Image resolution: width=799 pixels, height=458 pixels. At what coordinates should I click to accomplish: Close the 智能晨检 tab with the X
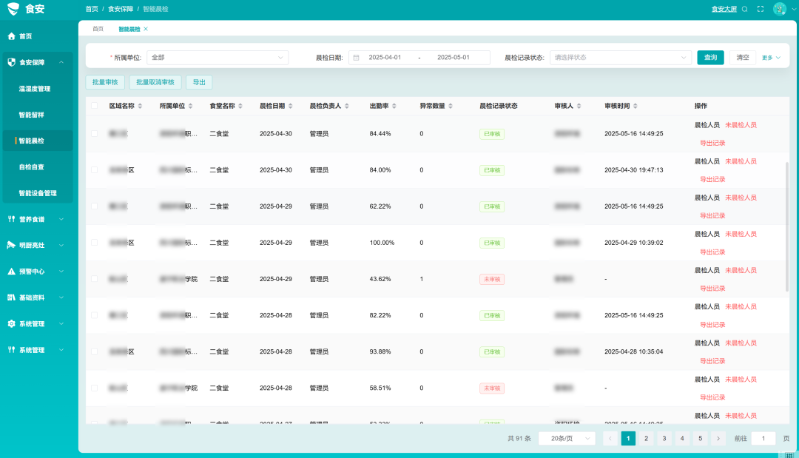[x=146, y=29]
